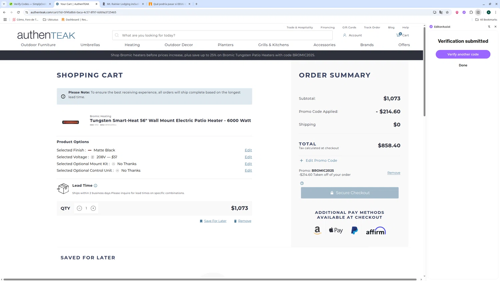Viewport: 500px width, 281px height.
Task: Open the Brands menu
Action: [x=367, y=45]
